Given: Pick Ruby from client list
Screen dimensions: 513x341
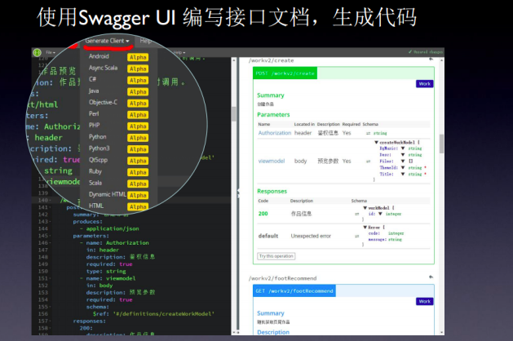Looking at the screenshot, I should point(95,171).
